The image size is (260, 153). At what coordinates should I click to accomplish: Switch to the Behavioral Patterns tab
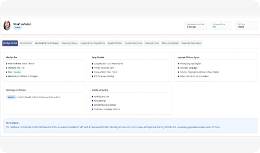coord(115,43)
